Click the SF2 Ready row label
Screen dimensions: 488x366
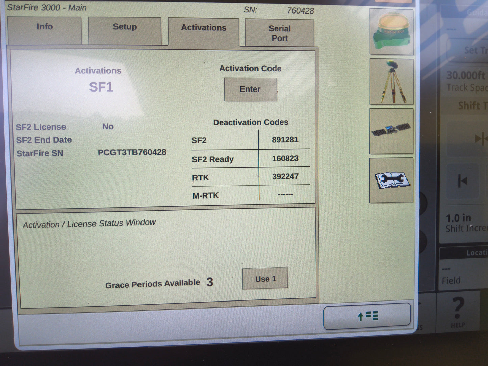[212, 159]
